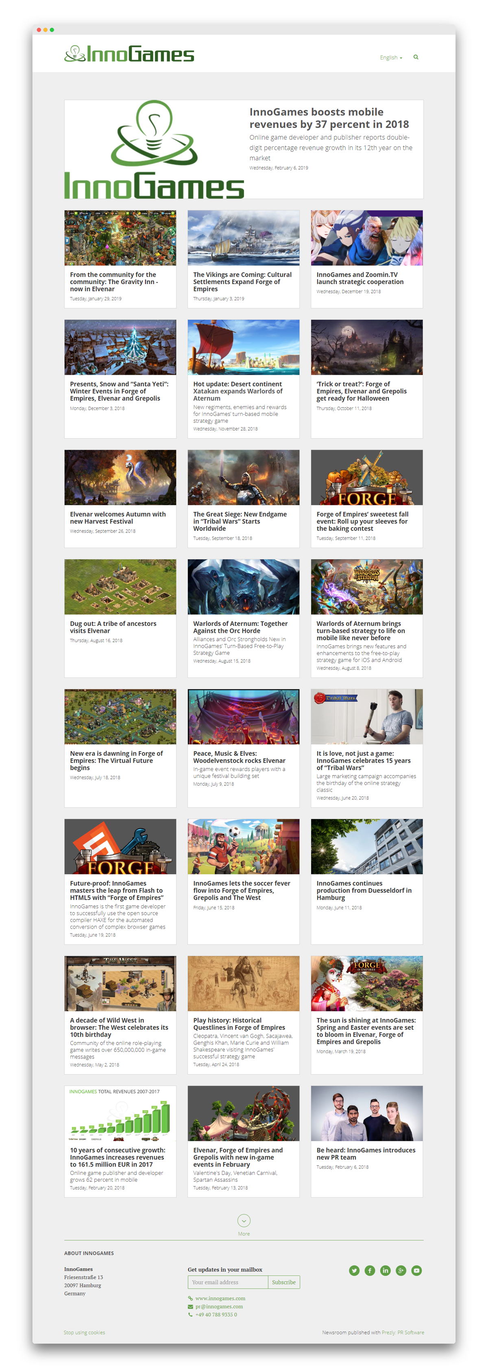The width and height of the screenshot is (488, 1368).
Task: Open 'InnoGames and Zoomin.TV launch strategic cooperation' title
Action: pyautogui.click(x=360, y=278)
